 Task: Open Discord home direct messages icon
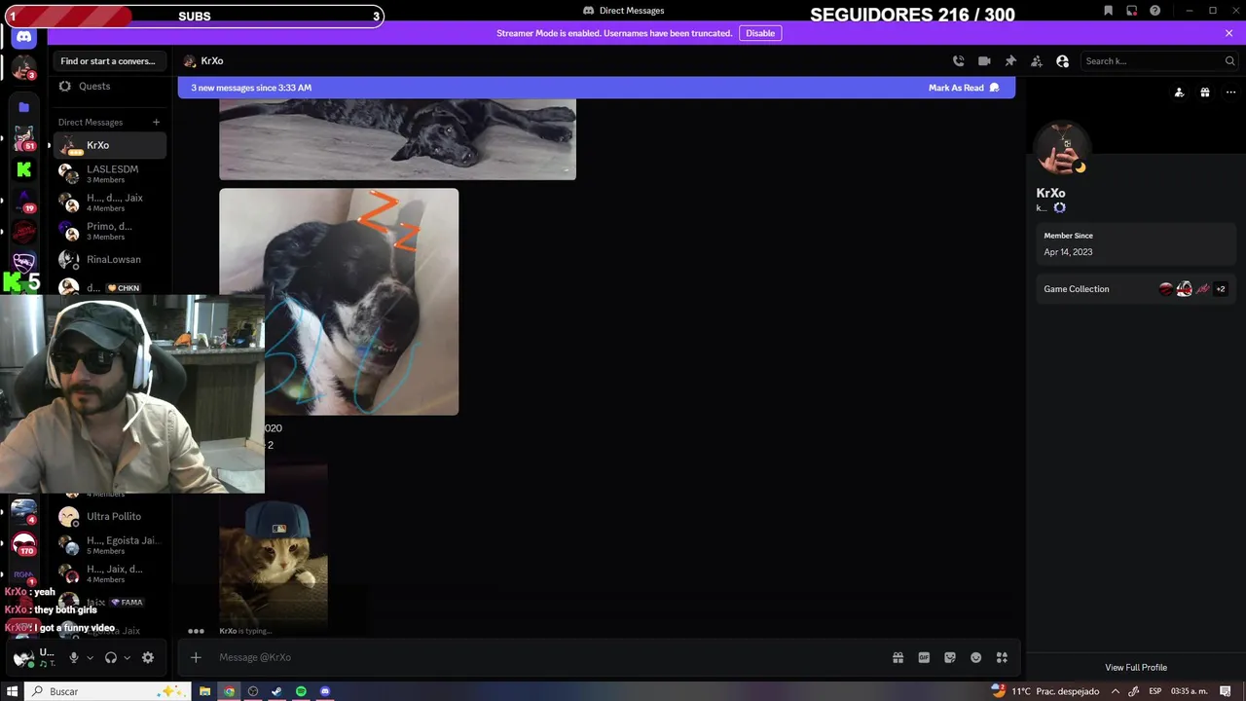(24, 37)
